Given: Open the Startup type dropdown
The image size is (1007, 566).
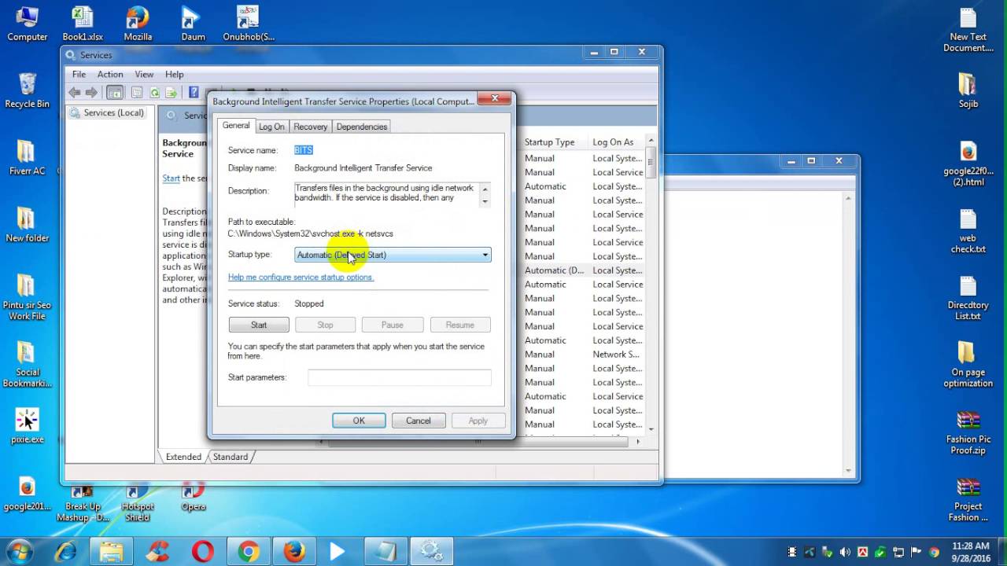Looking at the screenshot, I should pyautogui.click(x=393, y=255).
